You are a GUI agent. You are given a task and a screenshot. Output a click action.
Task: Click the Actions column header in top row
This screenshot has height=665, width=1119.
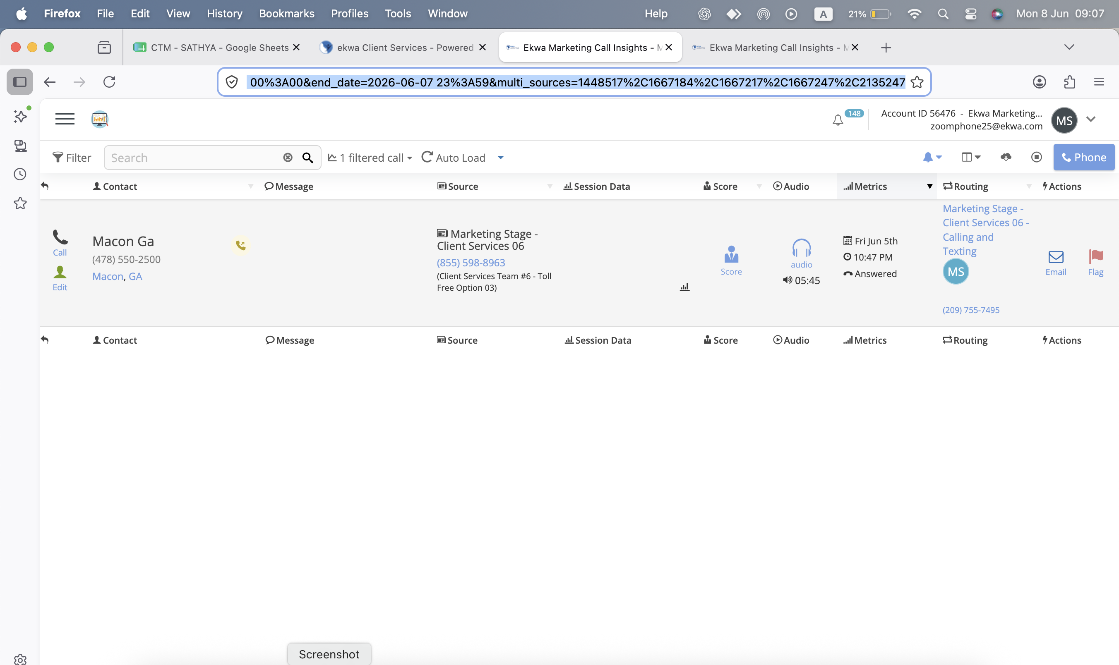pyautogui.click(x=1061, y=187)
